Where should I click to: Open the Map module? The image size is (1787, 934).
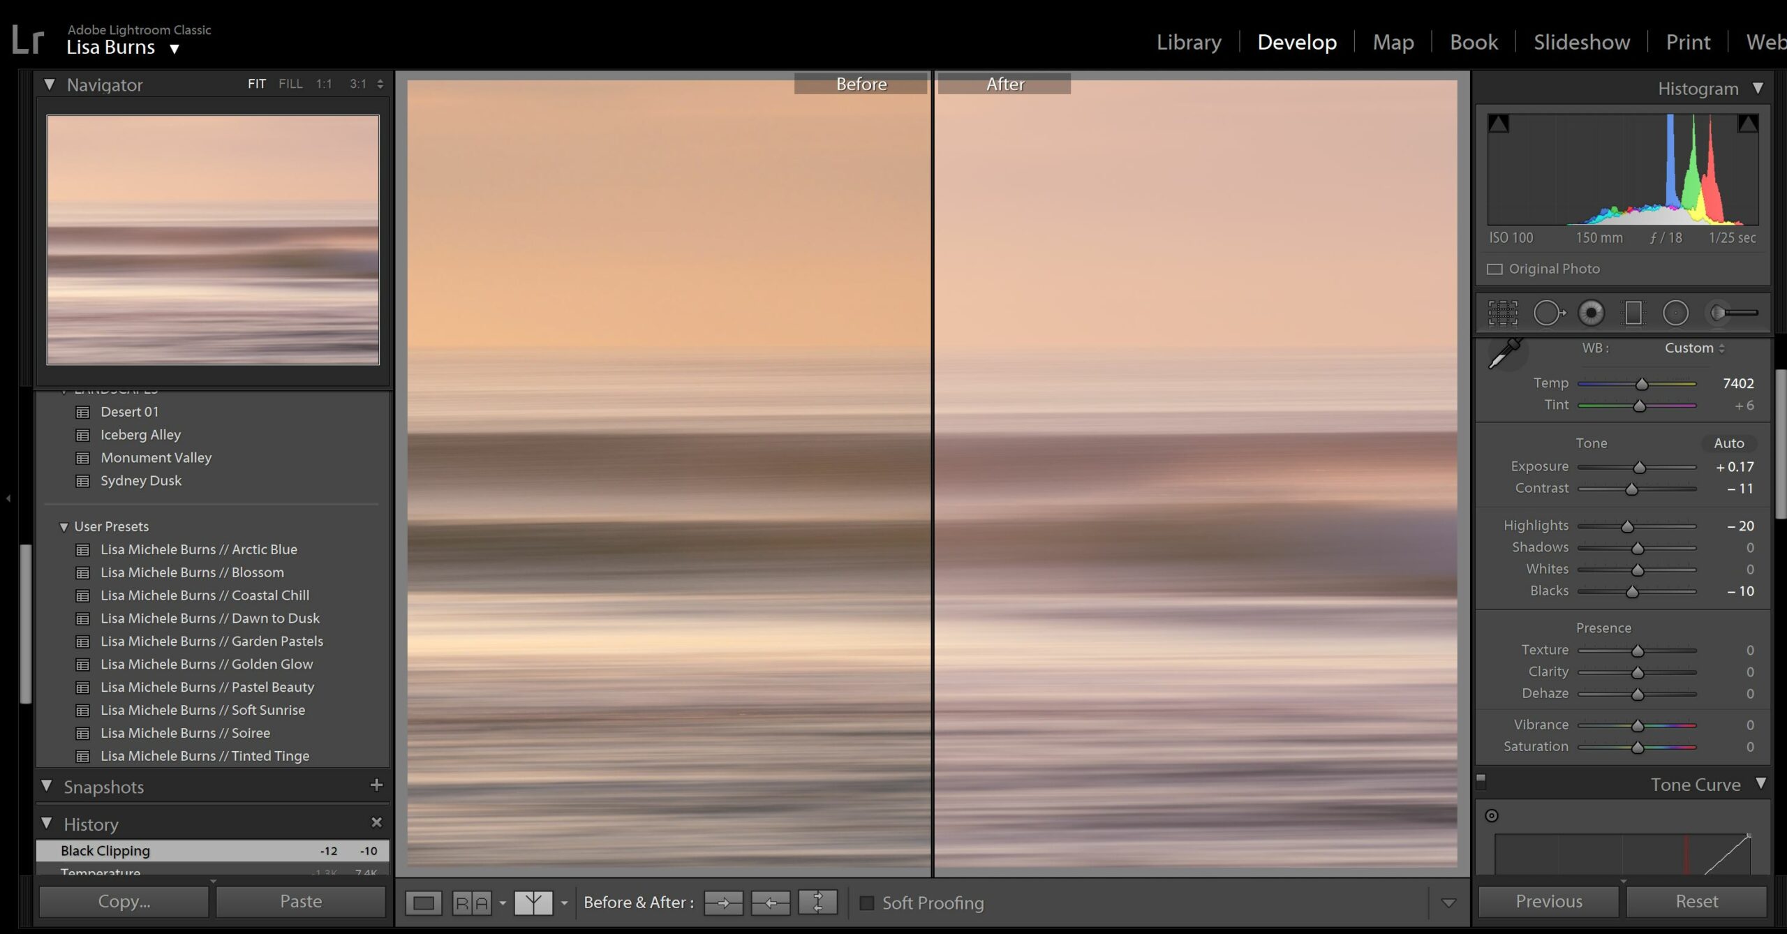(x=1393, y=42)
